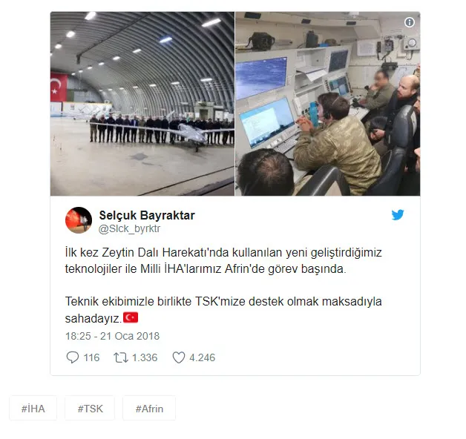
Task: Open the 18:25 - 21 Oca 2018 timestamp
Action: [112, 336]
